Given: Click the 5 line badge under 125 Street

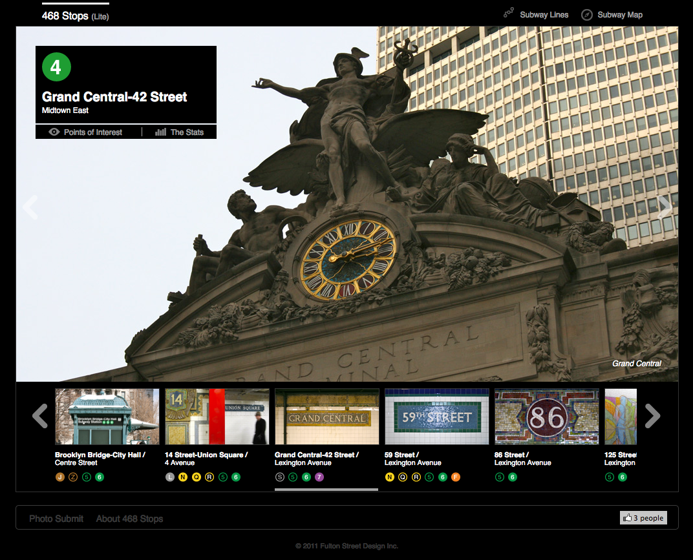Looking at the screenshot, I should coord(610,477).
